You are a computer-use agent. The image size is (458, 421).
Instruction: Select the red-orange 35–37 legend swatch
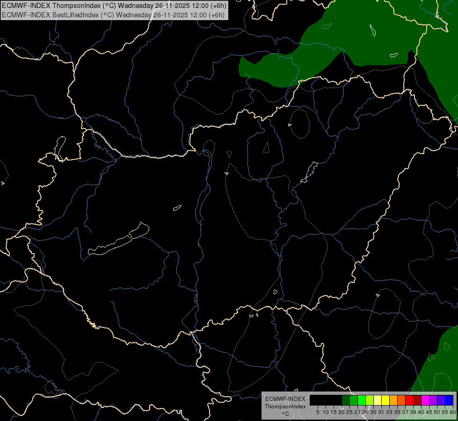(401, 400)
